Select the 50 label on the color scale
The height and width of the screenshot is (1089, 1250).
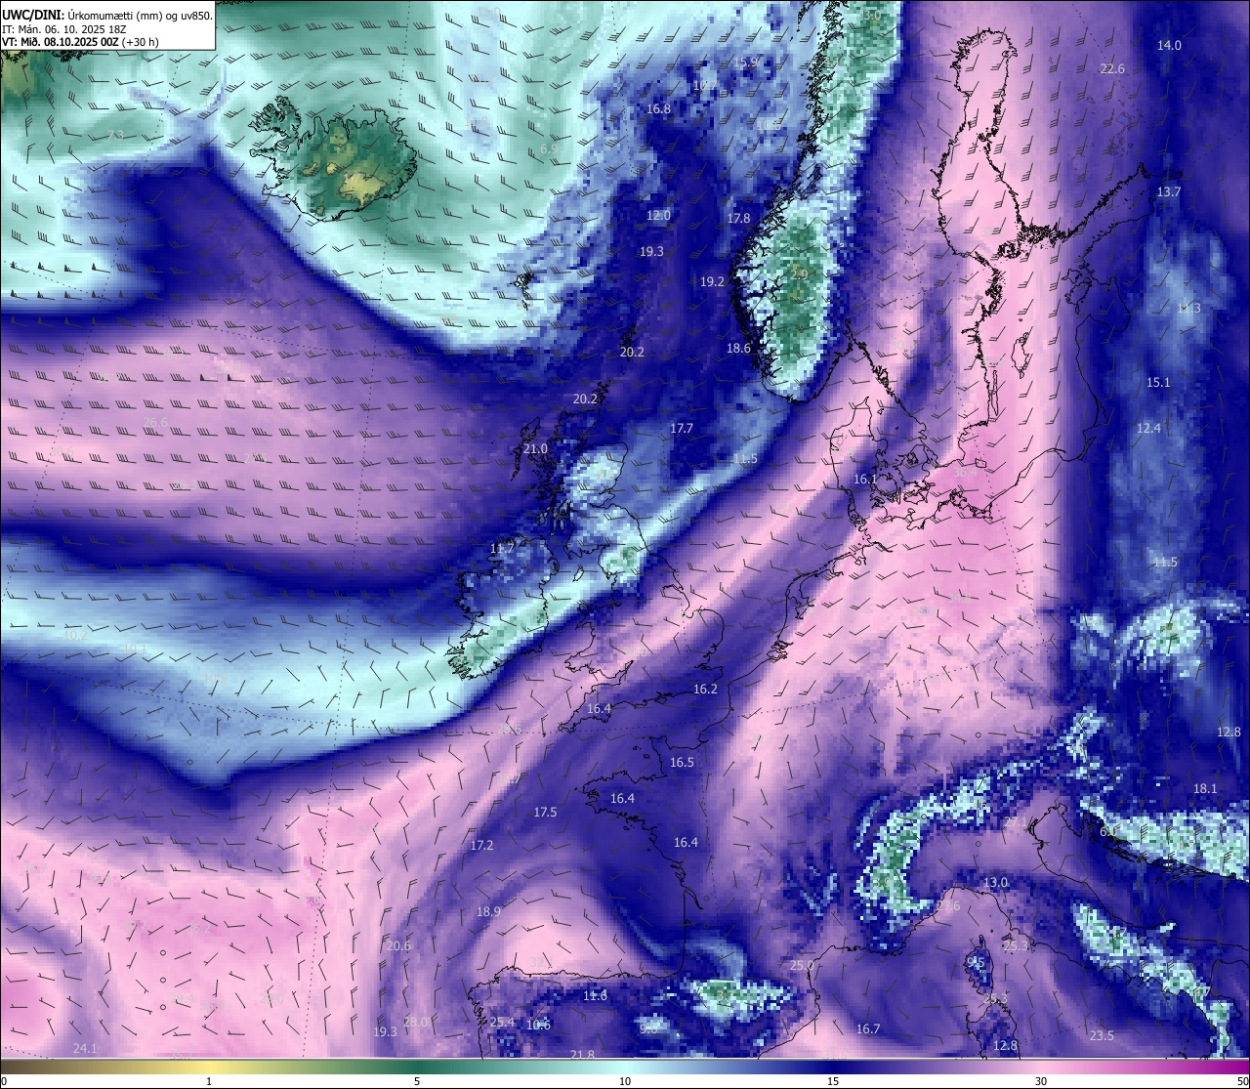click(x=1242, y=1081)
